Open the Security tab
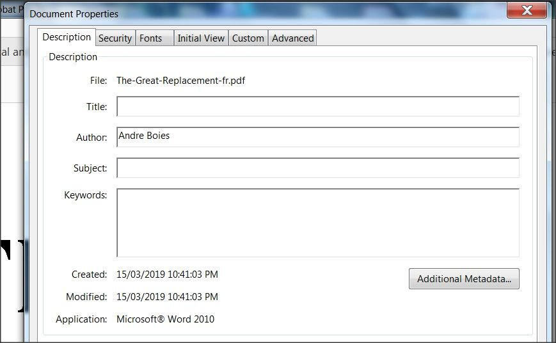 (115, 38)
